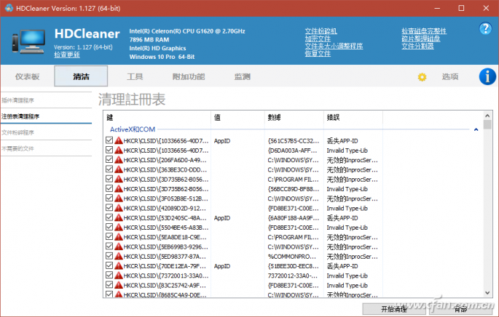Click the HDCleaner title bar app icon

click(9, 8)
